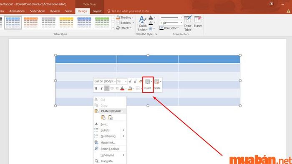Click the first header cell of the table
The height and width of the screenshot is (164, 292).
86,59
